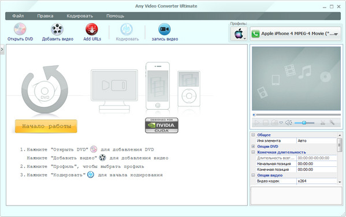Collapse the Конечная длительность section
The image size is (346, 217).
click(253, 152)
